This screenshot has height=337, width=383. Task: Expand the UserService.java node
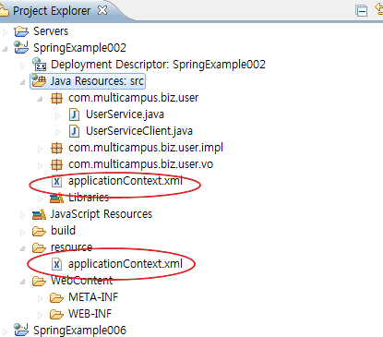[x=57, y=115]
